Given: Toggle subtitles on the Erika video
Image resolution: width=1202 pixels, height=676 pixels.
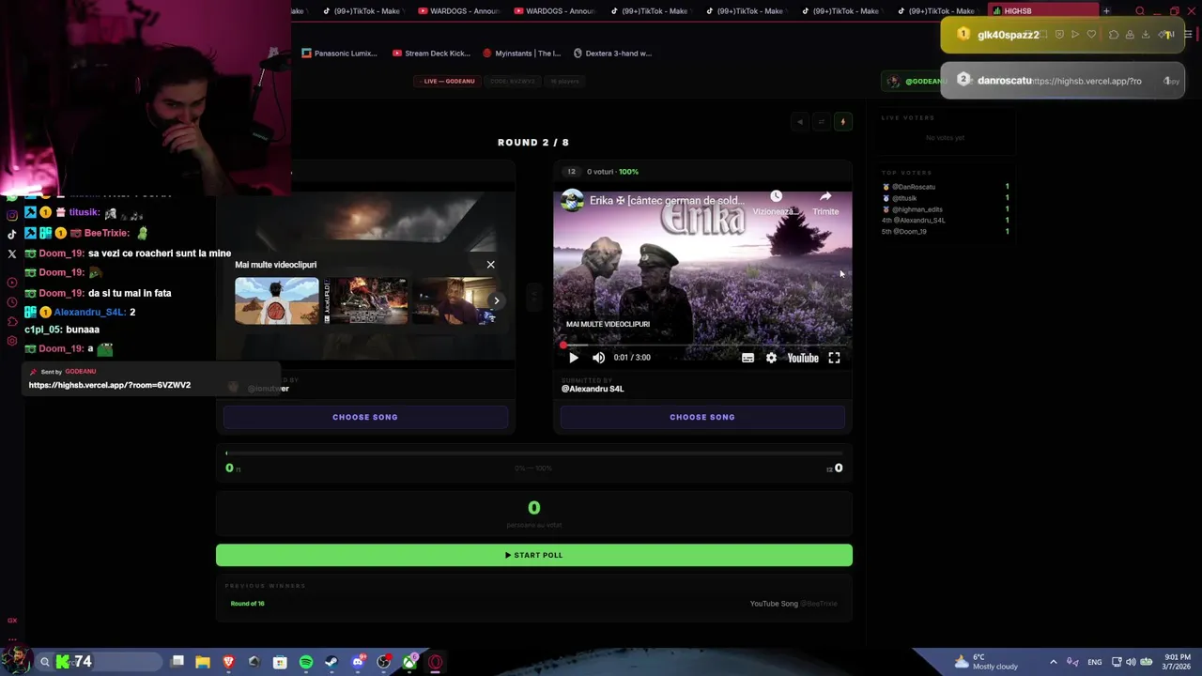Looking at the screenshot, I should tap(747, 358).
